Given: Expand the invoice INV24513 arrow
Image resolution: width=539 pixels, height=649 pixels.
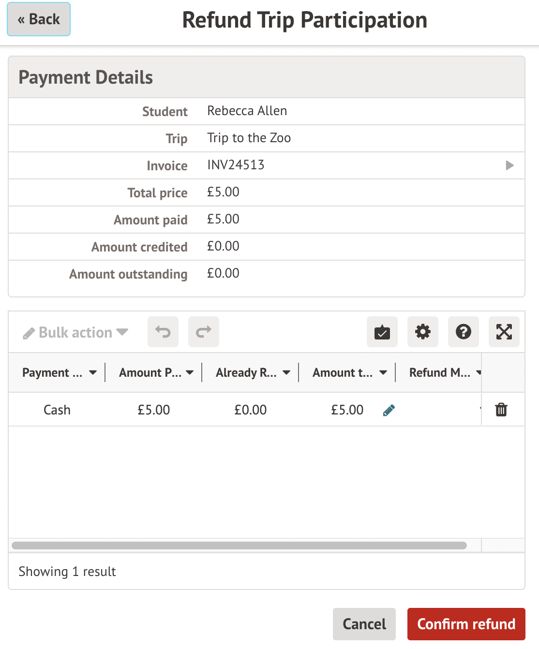Looking at the screenshot, I should 509,165.
